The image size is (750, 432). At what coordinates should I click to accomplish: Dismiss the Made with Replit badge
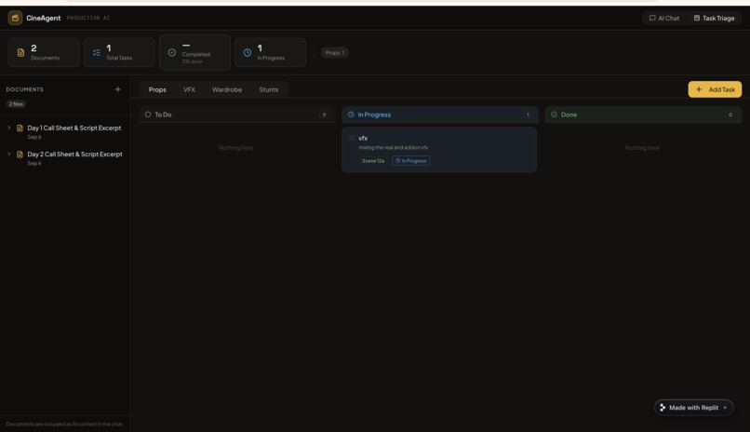click(725, 408)
